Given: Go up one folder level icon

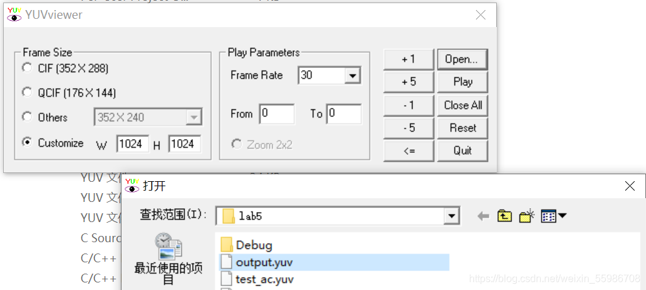Looking at the screenshot, I should (x=504, y=216).
